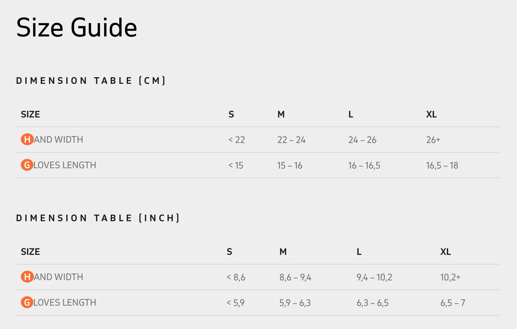Click the orange H icon in the CM table

point(27,140)
